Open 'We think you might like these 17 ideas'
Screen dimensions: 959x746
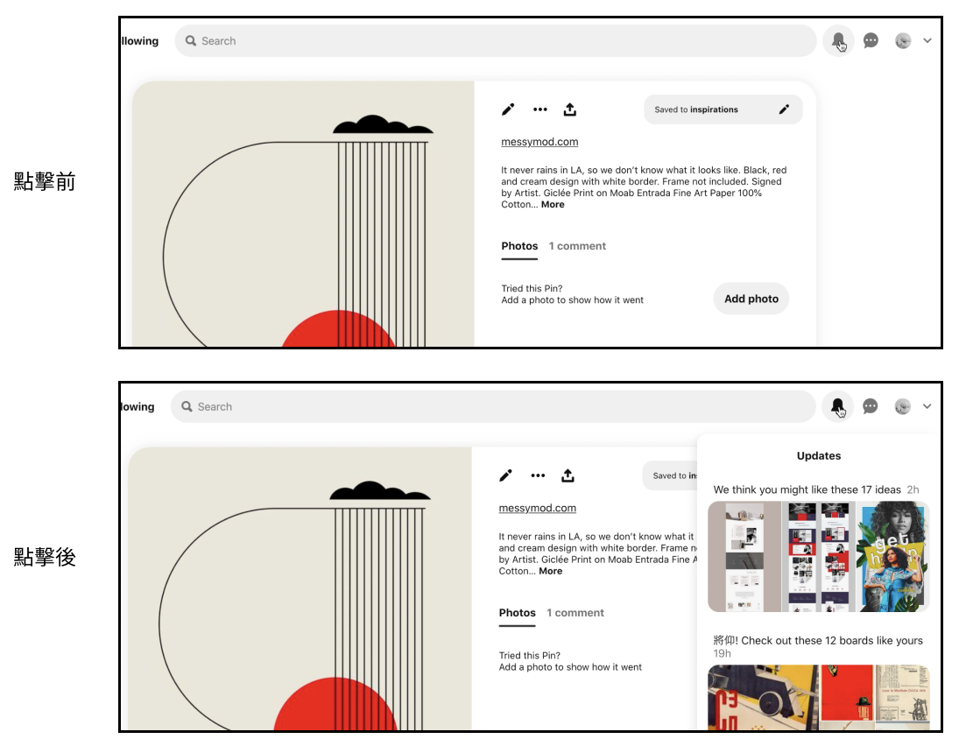coord(807,489)
